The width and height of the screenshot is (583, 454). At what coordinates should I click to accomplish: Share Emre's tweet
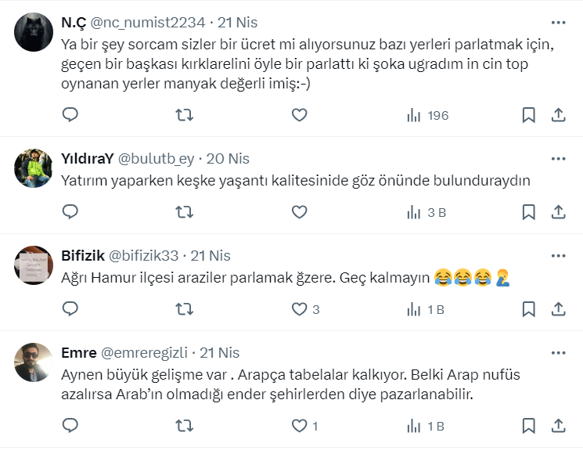[559, 426]
